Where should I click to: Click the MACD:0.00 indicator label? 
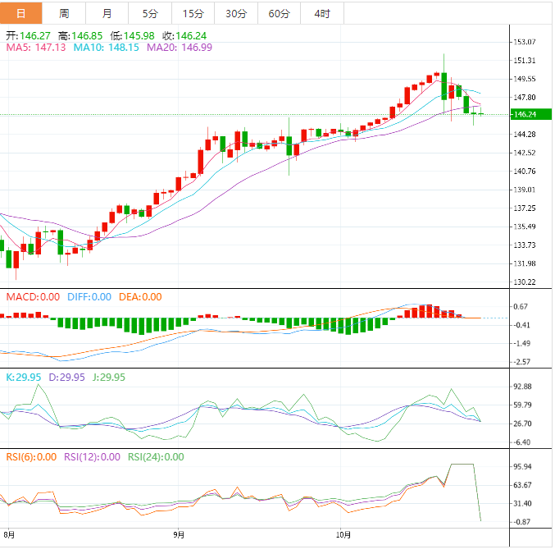(33, 297)
